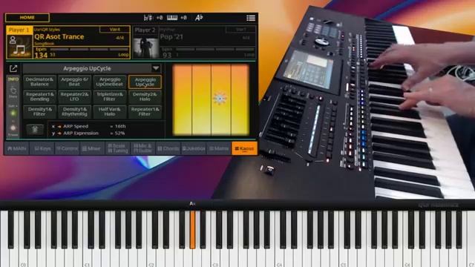Switch to the Keys tab
Screen dimensions: 475x267
[x=42, y=148]
